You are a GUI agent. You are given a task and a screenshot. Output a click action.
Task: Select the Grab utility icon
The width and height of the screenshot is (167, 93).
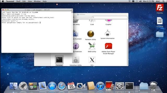tap(92, 22)
